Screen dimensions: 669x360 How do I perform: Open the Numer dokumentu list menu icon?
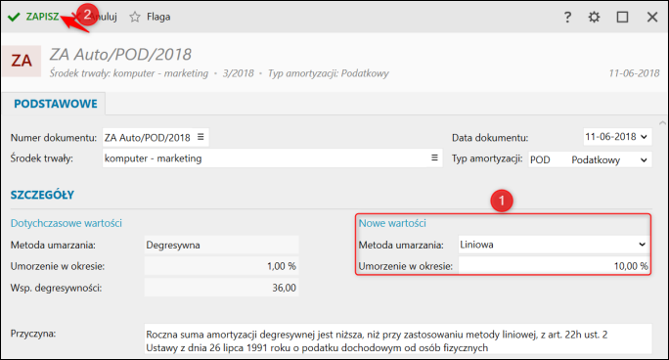[201, 137]
